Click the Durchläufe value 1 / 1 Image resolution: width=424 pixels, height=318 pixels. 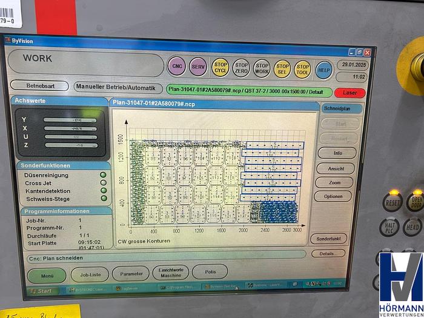pyautogui.click(x=84, y=235)
